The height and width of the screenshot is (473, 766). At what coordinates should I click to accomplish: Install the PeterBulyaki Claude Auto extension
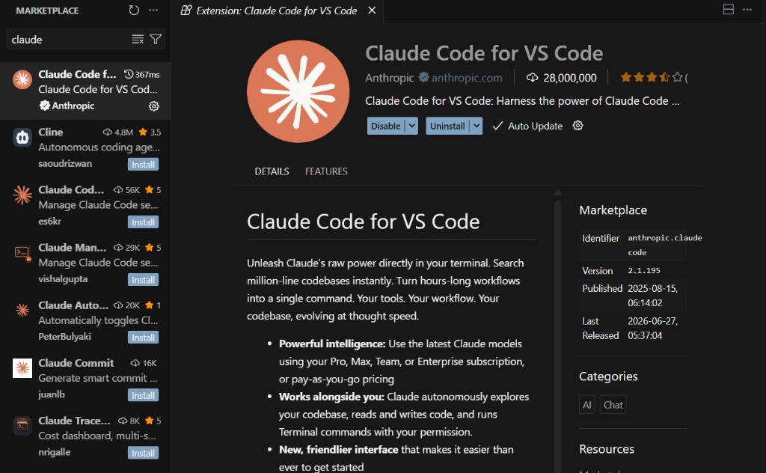click(143, 338)
